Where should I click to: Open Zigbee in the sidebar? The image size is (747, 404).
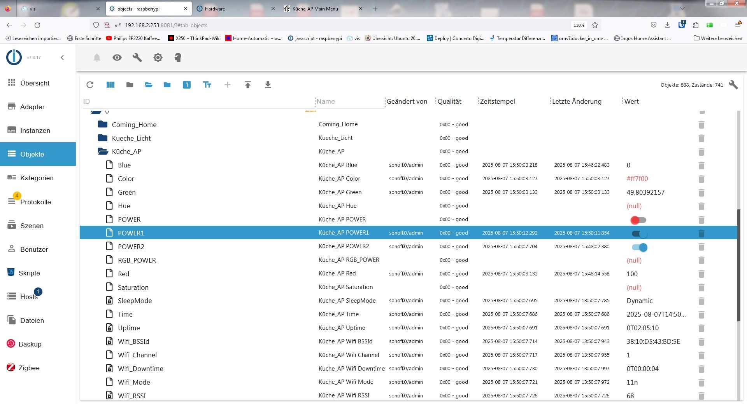point(38,367)
